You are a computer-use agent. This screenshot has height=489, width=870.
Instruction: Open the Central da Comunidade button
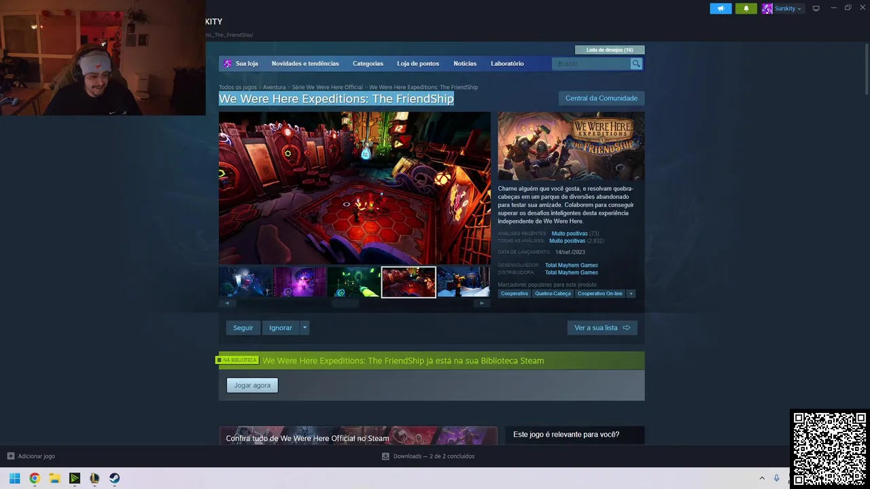(x=602, y=98)
